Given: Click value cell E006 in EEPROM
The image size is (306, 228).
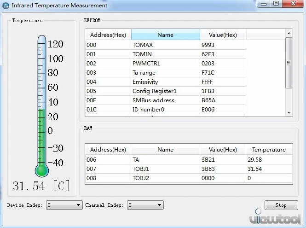Looking at the screenshot, I should click(223, 110).
